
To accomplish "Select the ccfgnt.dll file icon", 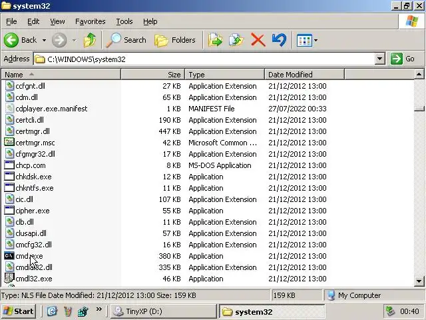I will pos(9,86).
